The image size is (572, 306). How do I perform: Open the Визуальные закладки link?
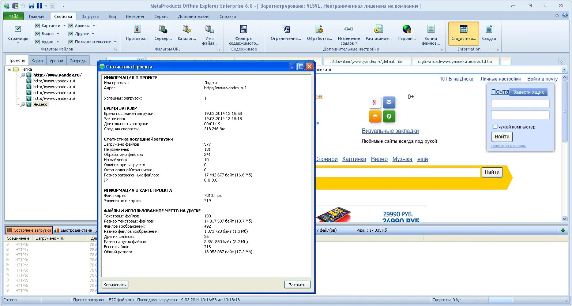click(390, 131)
